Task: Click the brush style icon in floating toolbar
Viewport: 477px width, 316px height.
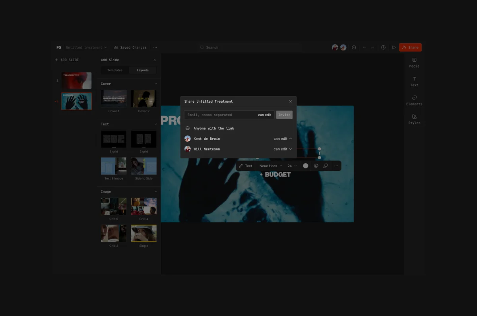Action: [326, 166]
